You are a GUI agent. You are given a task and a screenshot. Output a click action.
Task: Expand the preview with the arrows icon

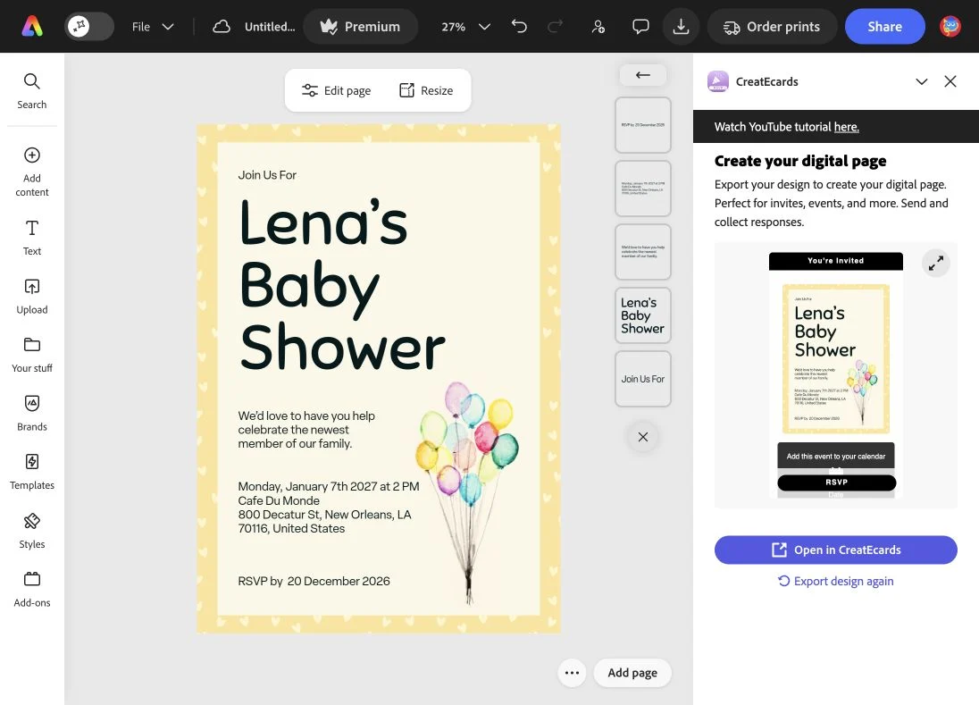pos(935,264)
